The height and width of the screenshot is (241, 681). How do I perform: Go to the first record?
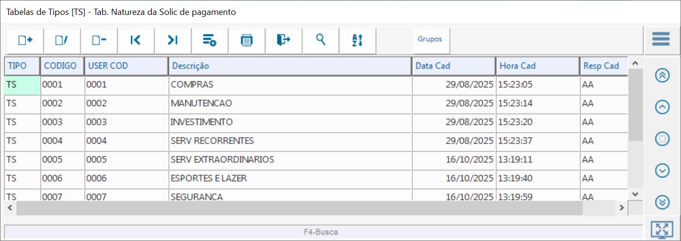coord(136,40)
